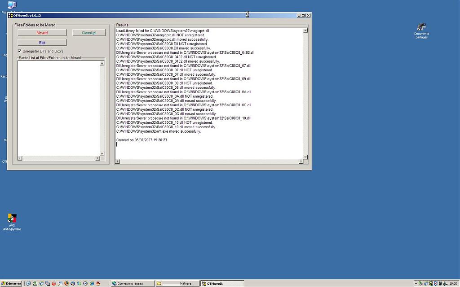This screenshot has width=460, height=287.
Task: Open the Démarrer start menu
Action: (x=11, y=283)
